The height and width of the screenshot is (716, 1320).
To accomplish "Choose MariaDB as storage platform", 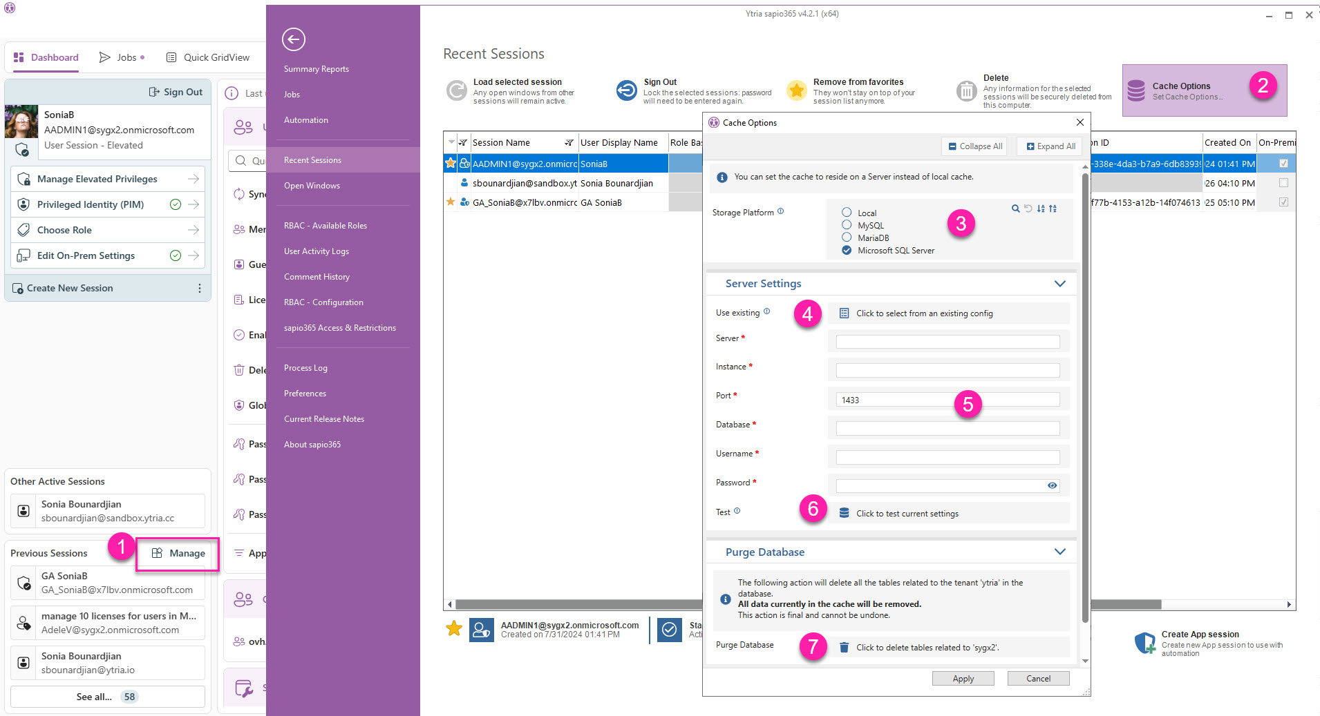I will [847, 237].
